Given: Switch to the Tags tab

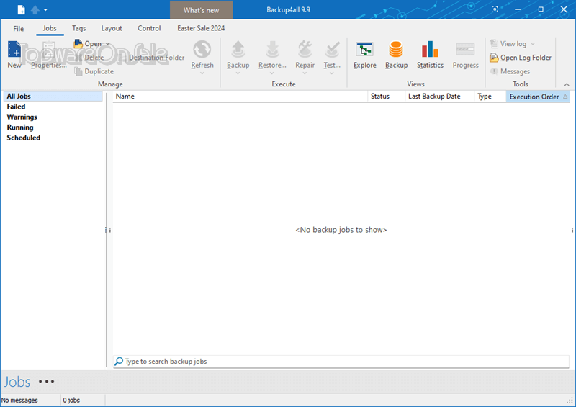Looking at the screenshot, I should click(79, 28).
